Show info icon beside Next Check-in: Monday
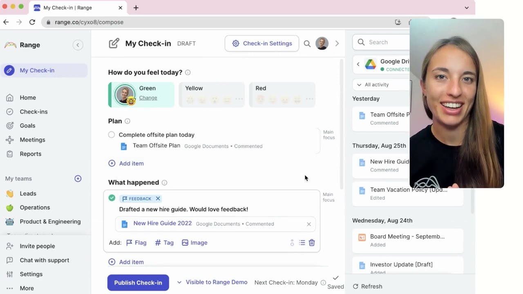 click(x=323, y=283)
